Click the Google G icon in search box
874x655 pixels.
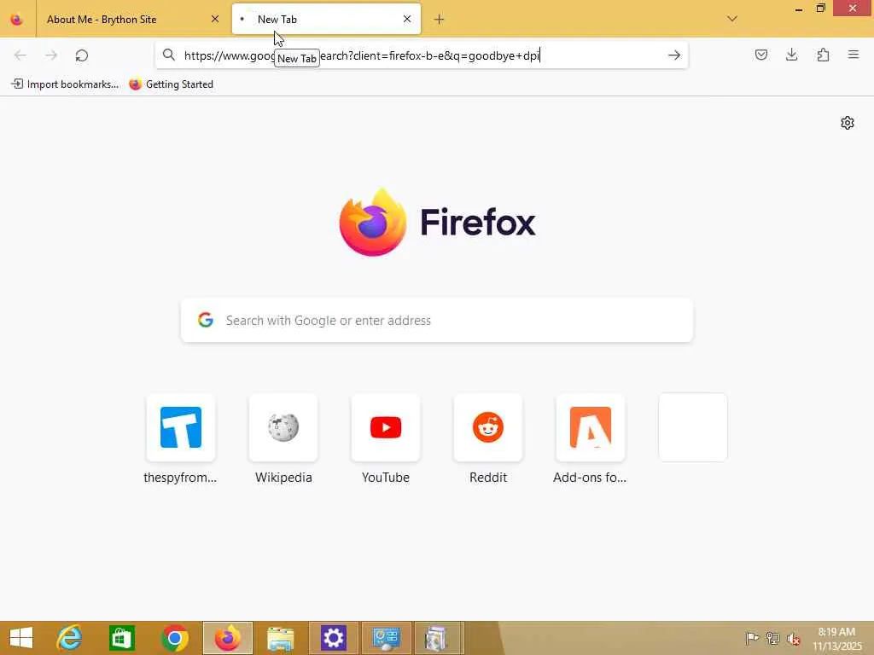tap(206, 320)
